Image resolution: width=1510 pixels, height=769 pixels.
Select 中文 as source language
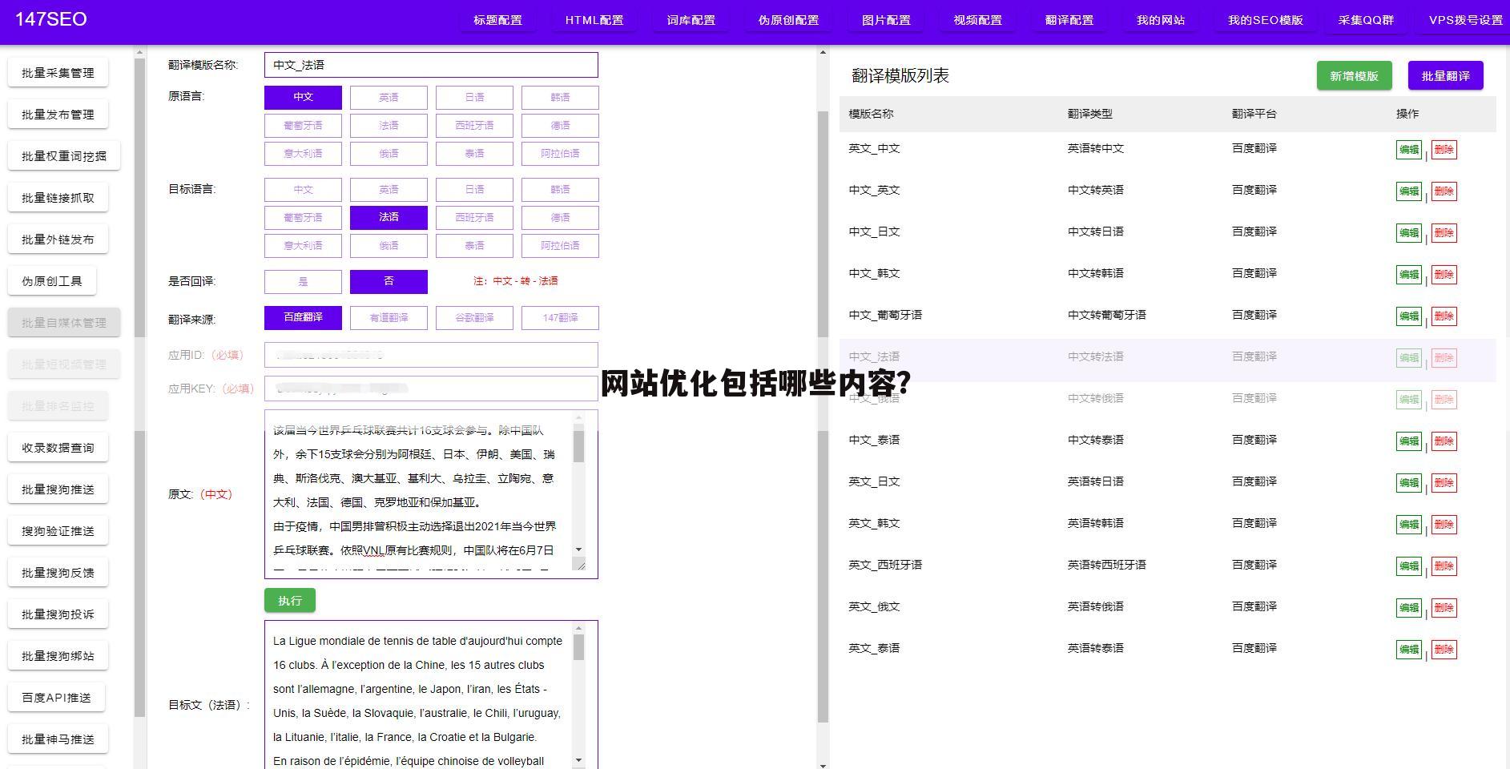(303, 97)
